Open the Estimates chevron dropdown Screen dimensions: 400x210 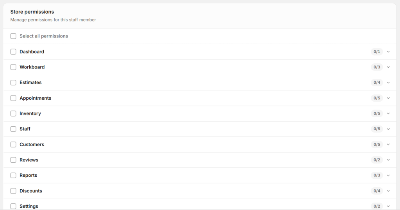(388, 83)
